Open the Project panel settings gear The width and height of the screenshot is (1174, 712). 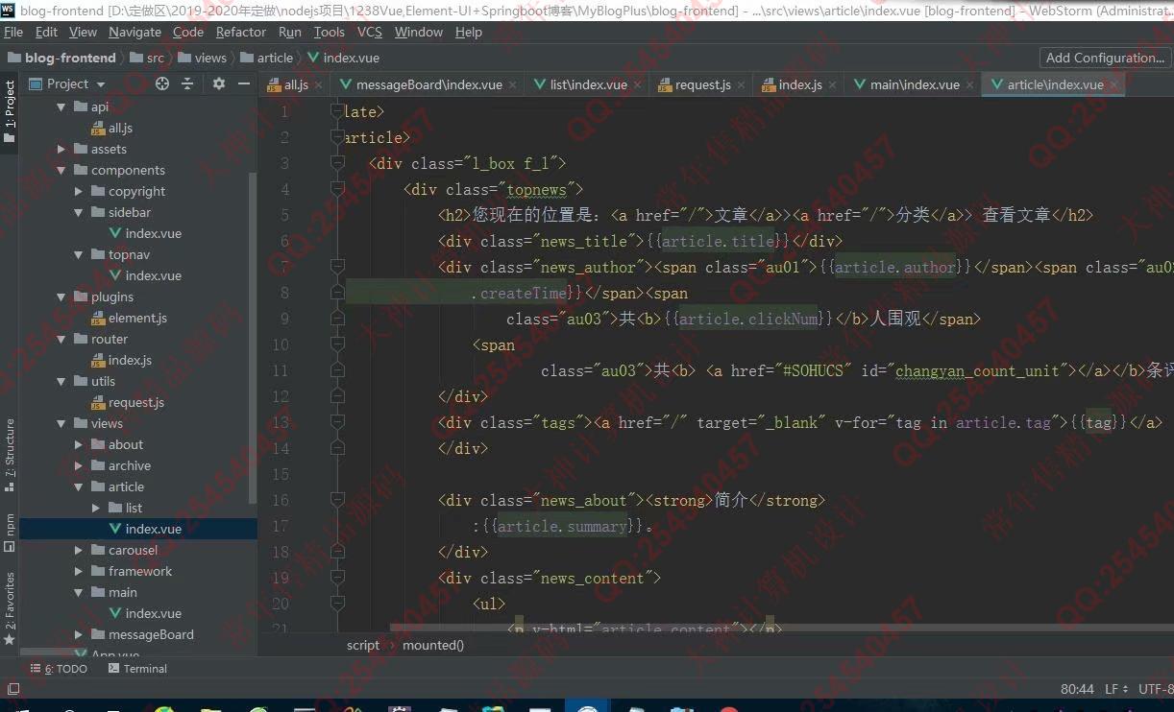219,84
